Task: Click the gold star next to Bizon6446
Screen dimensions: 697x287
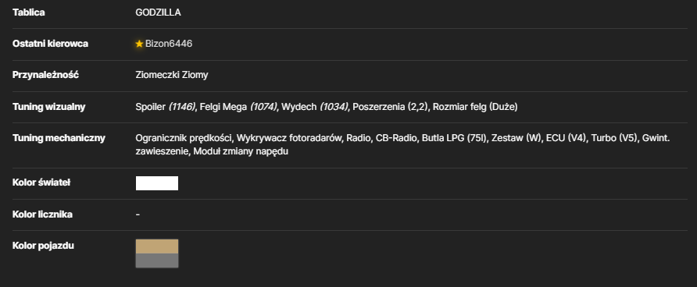Action: point(139,44)
